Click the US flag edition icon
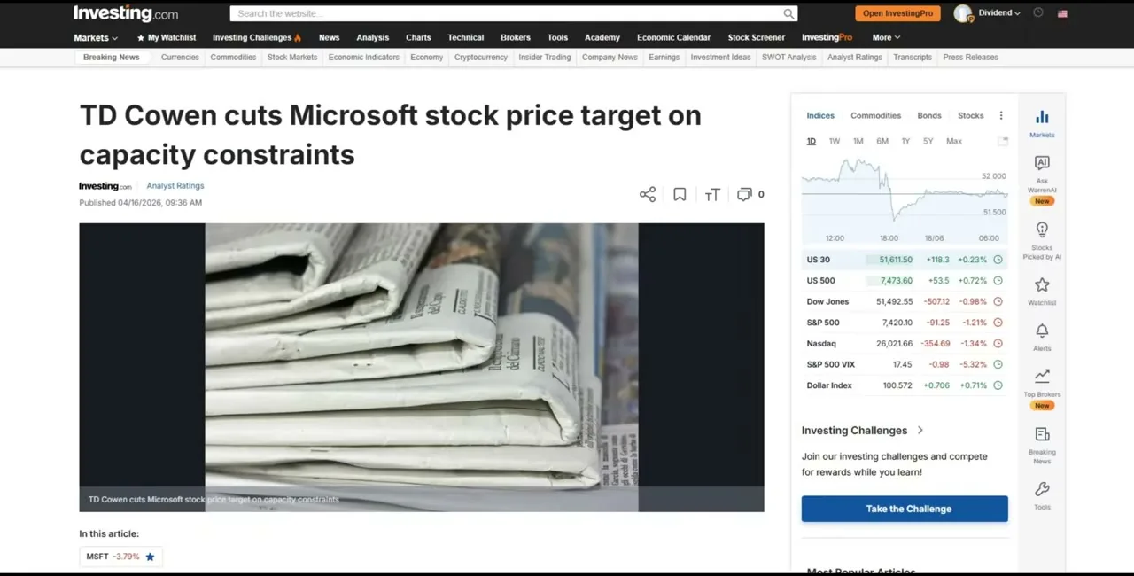Image resolution: width=1134 pixels, height=576 pixels. tap(1062, 13)
